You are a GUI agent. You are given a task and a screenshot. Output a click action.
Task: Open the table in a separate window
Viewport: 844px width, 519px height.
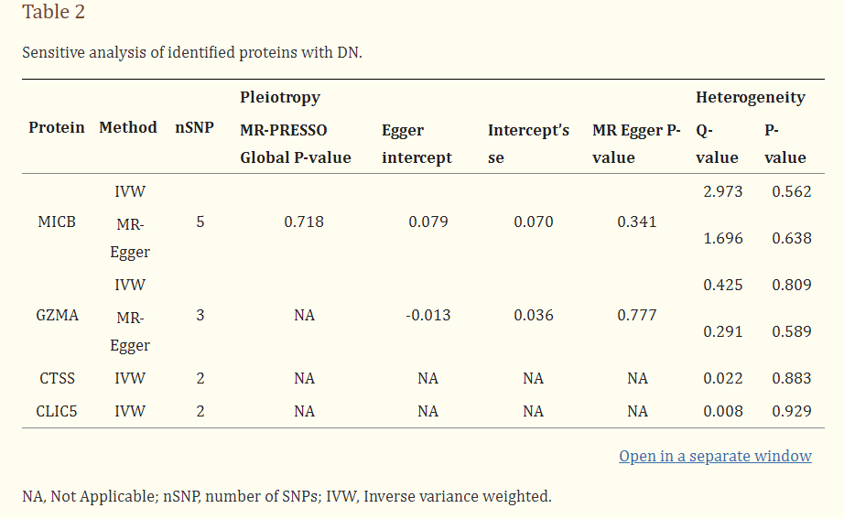715,456
